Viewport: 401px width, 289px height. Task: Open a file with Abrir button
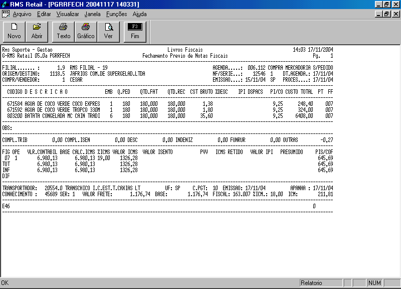click(37, 32)
